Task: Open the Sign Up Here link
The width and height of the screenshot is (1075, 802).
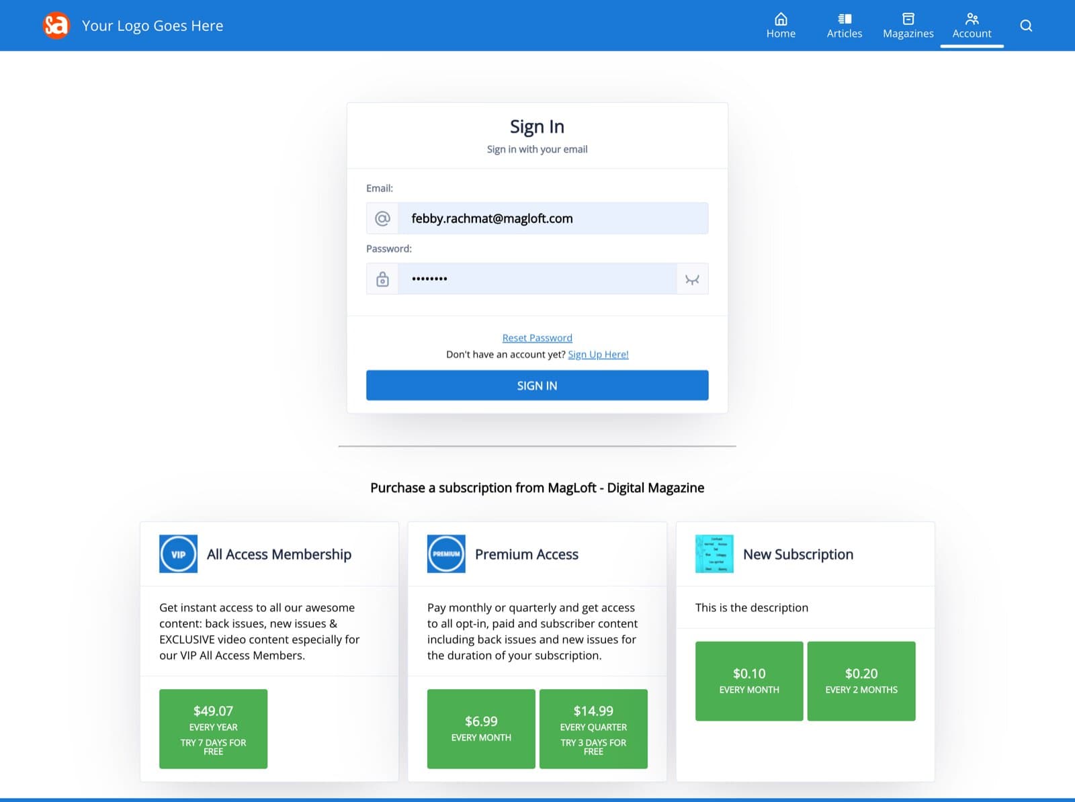Action: coord(598,355)
